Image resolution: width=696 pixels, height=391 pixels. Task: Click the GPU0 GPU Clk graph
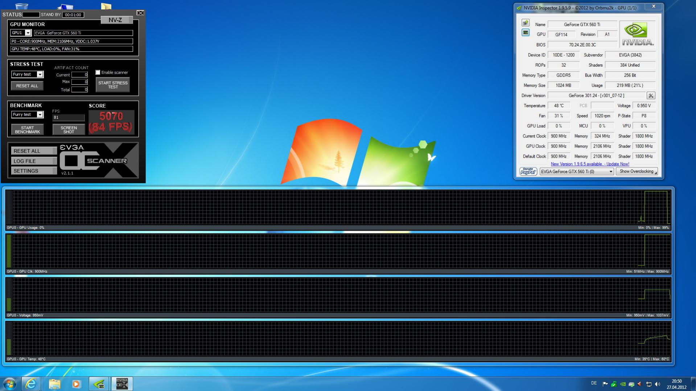(339, 251)
